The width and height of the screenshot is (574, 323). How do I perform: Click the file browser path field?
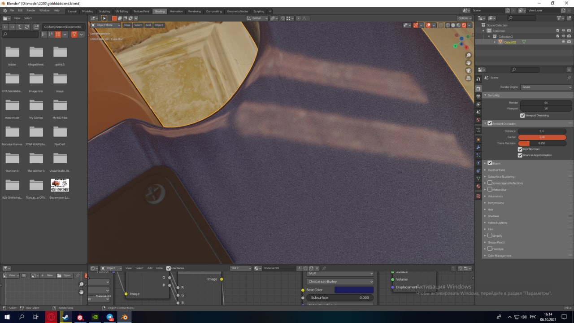coord(63,27)
